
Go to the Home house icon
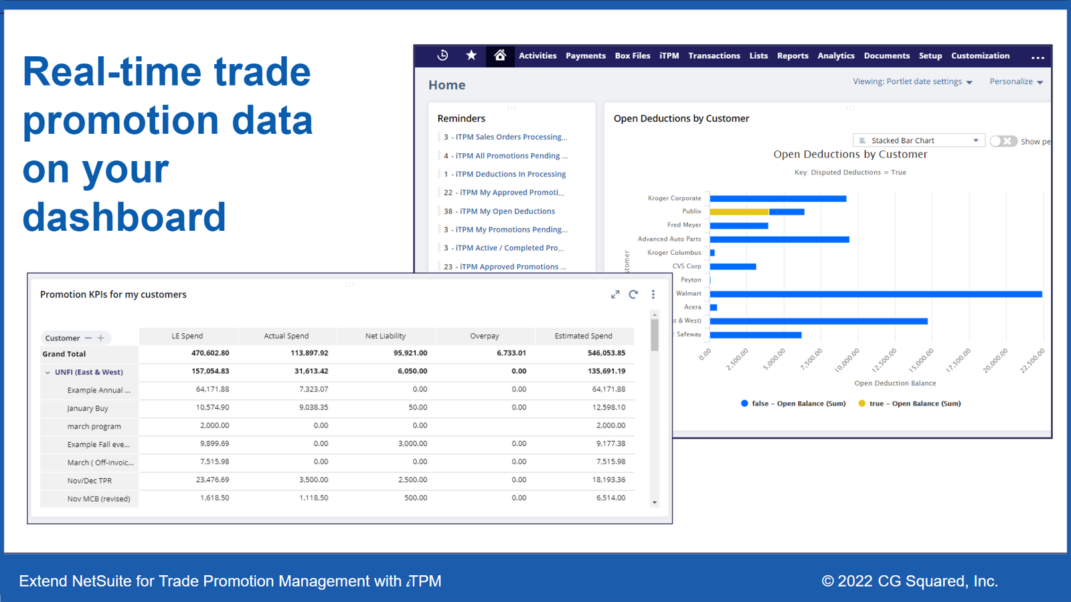tap(500, 56)
